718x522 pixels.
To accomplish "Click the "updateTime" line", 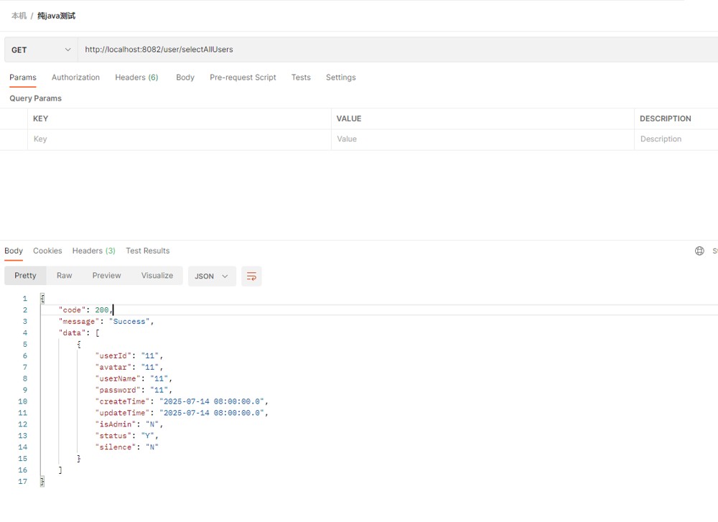I will click(x=182, y=413).
